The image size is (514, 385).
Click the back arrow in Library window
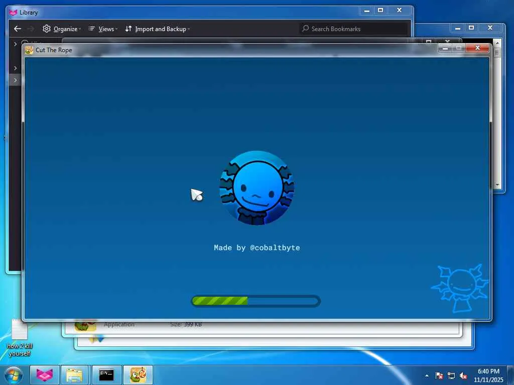click(x=18, y=29)
